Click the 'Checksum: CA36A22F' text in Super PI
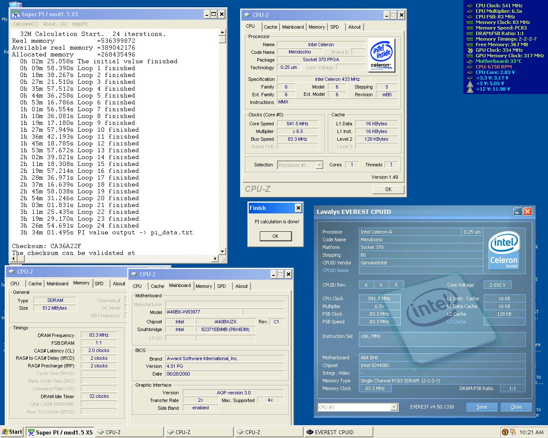 pyautogui.click(x=47, y=246)
